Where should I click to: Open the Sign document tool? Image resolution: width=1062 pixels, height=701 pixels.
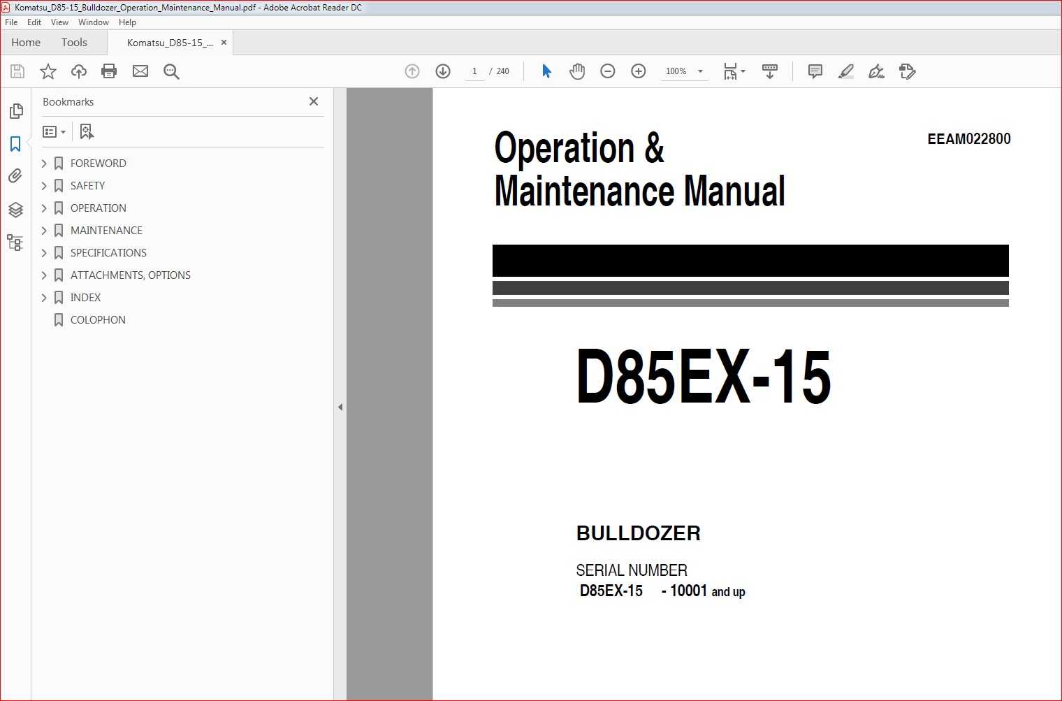coord(876,71)
